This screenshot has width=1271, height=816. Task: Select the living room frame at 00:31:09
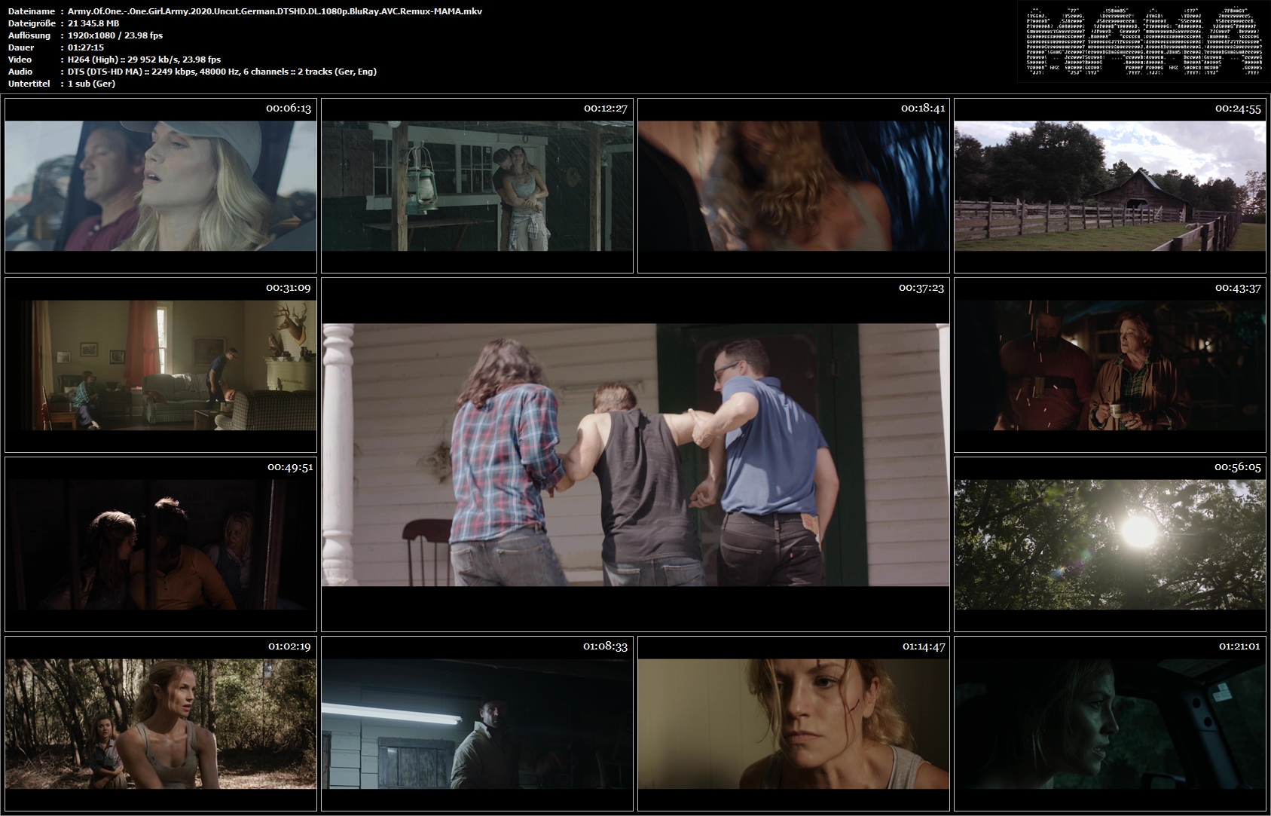(x=160, y=365)
